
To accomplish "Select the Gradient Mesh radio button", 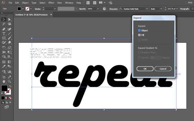I will coord(139,52).
